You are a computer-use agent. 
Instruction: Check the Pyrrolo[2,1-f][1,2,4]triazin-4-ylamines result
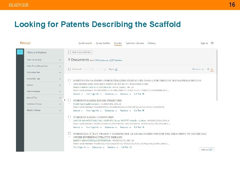[69, 133]
